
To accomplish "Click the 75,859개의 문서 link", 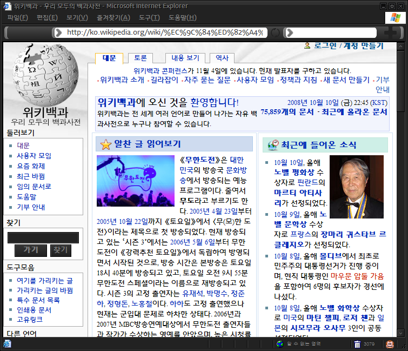I will tap(287, 112).
